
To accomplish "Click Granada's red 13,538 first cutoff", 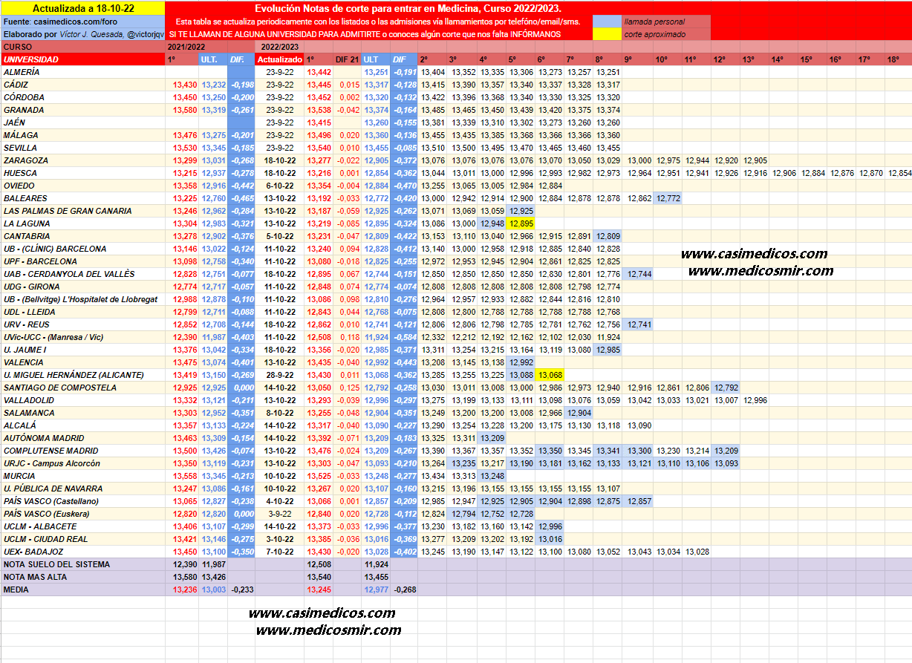I will pyautogui.click(x=319, y=110).
